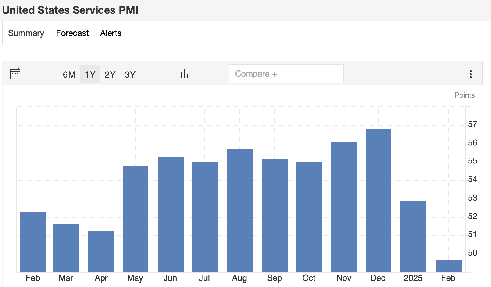Click the April bar, the lowest 2024 value
The width and height of the screenshot is (491, 287).
pos(101,251)
